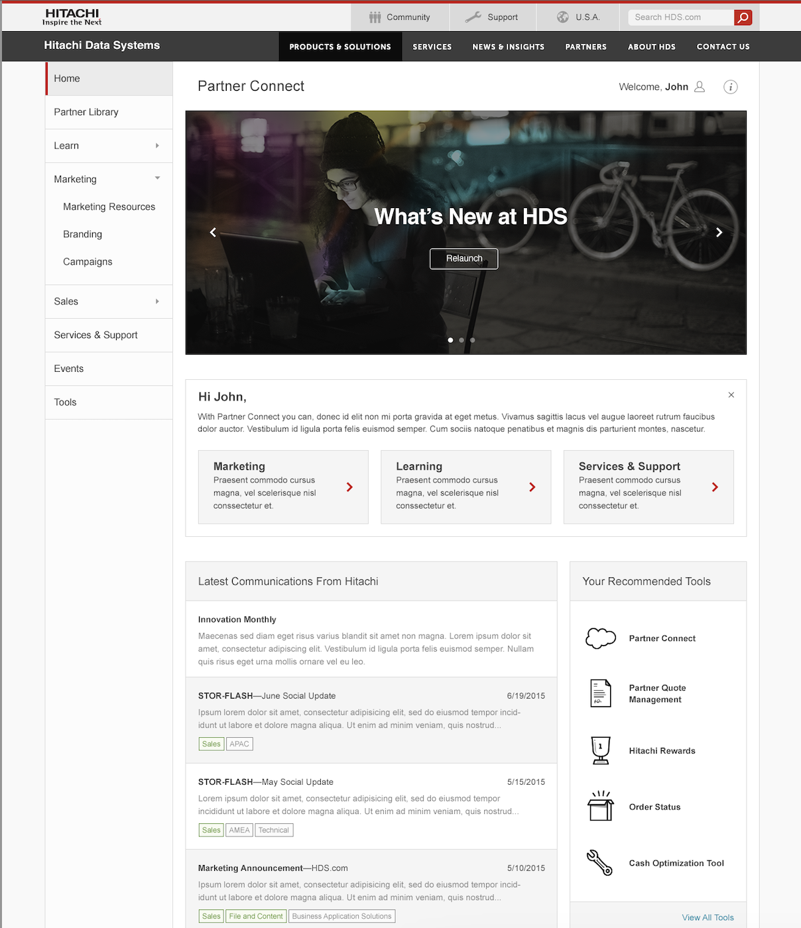Image resolution: width=801 pixels, height=928 pixels.
Task: Select the APAC filter tag
Action: pyautogui.click(x=239, y=744)
